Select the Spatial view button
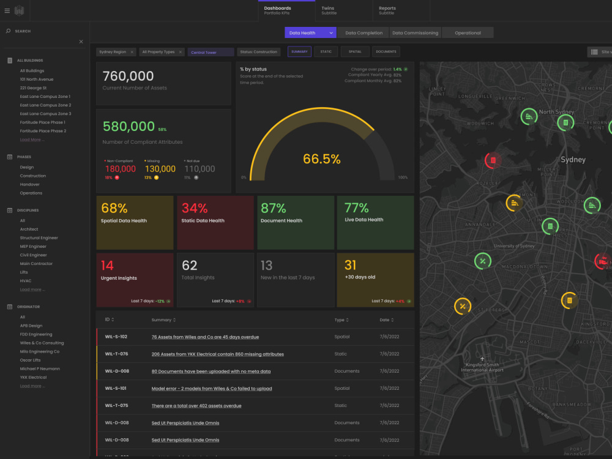 [355, 51]
